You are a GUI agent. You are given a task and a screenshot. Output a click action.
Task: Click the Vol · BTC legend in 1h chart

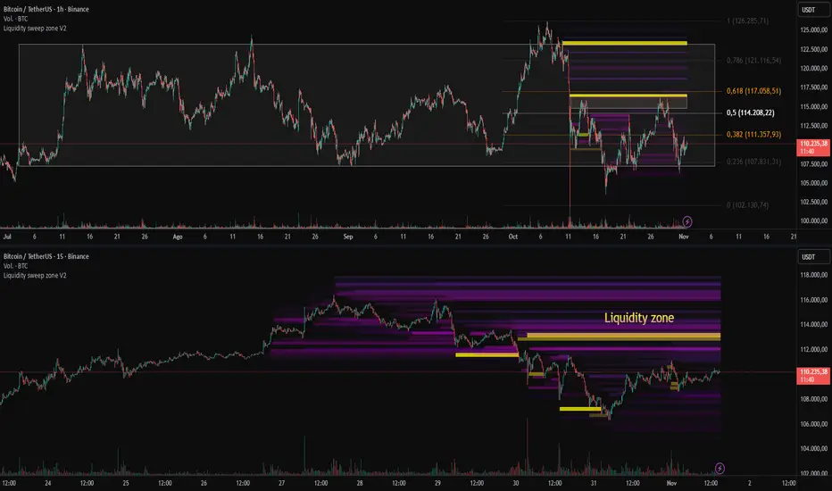[x=15, y=19]
